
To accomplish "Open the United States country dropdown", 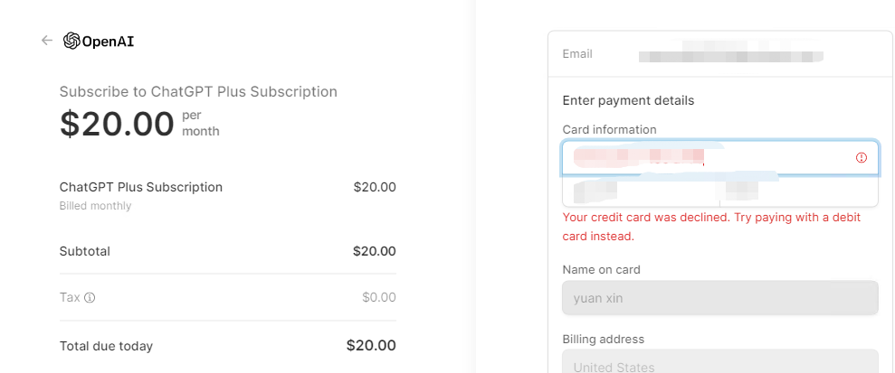I will point(719,366).
